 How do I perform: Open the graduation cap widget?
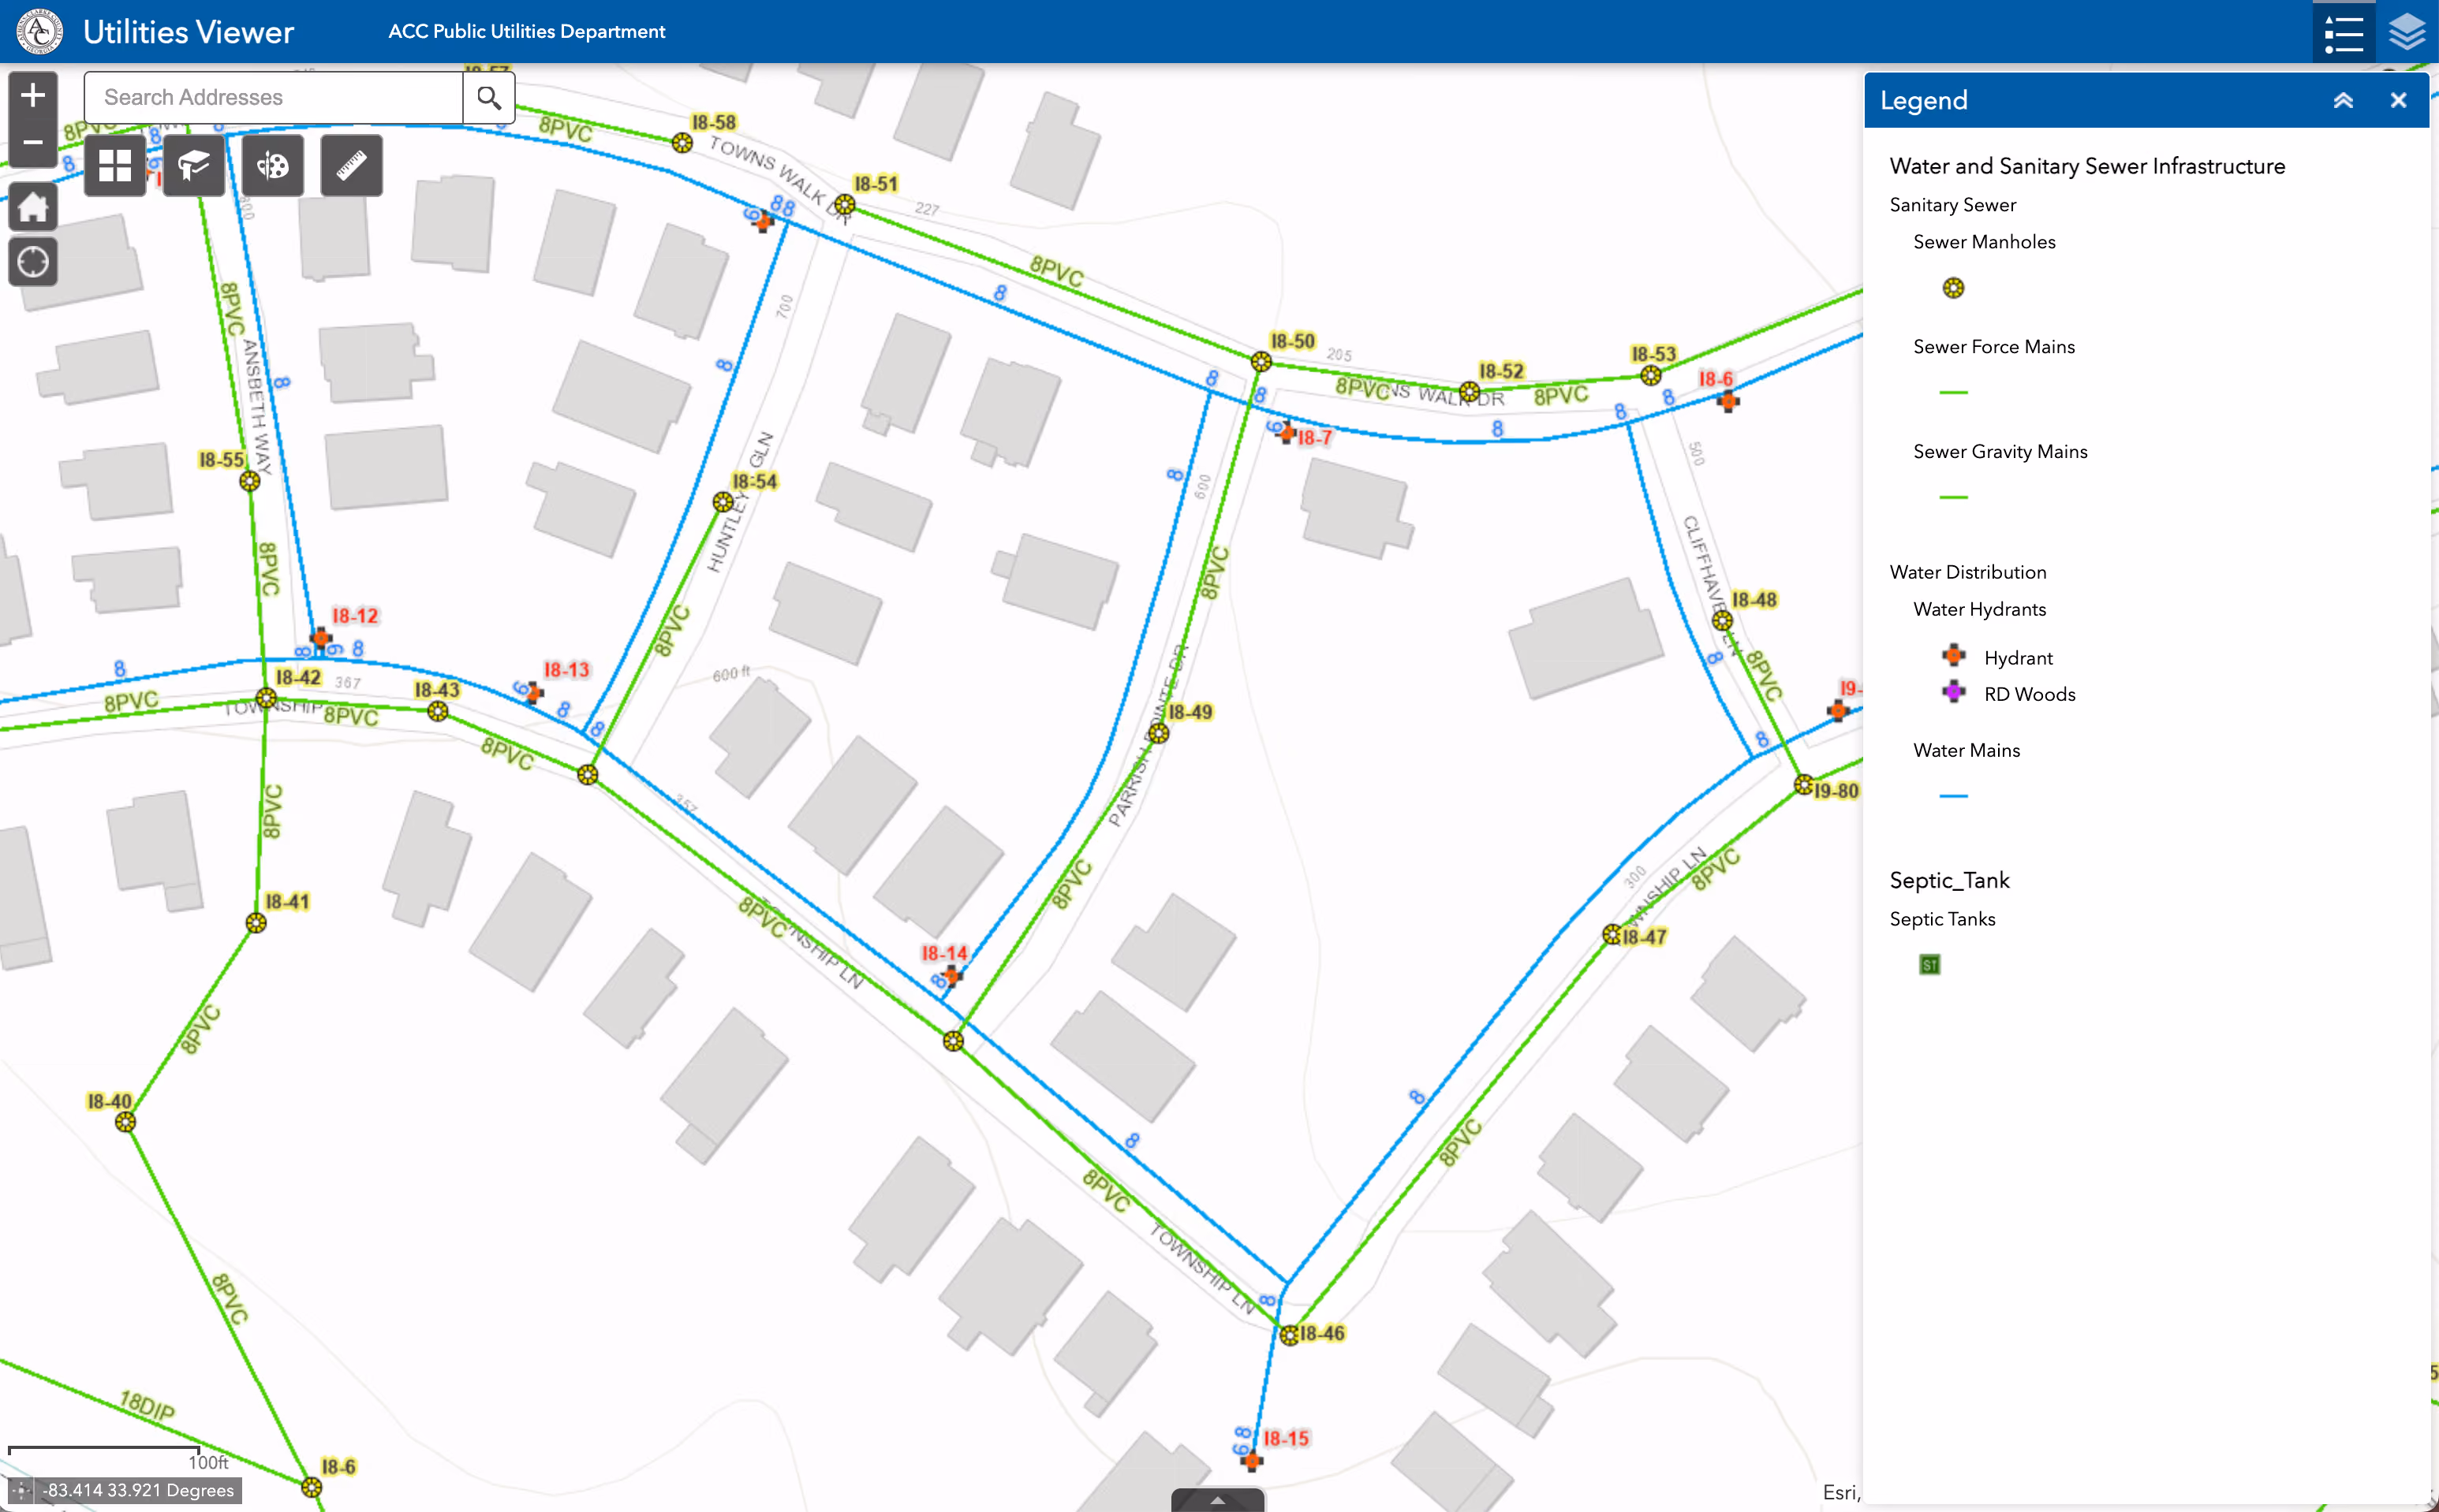[x=194, y=165]
